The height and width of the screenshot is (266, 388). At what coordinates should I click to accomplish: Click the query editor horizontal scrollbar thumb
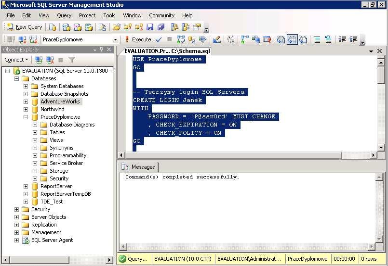point(234,155)
